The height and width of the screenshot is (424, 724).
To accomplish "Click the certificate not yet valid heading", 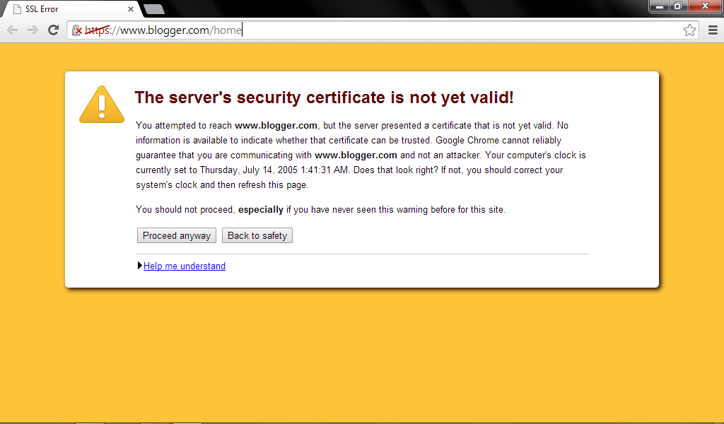I will 324,98.
